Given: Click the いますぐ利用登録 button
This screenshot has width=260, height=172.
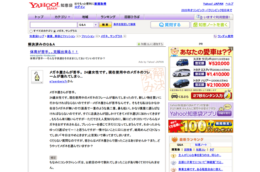Looking at the screenshot, I should point(213,17).
